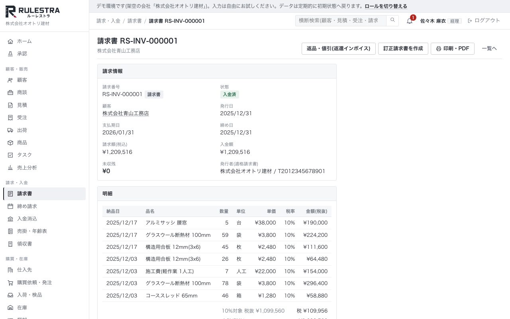This screenshot has height=319, width=510.
Task: Click the 売上分析 bar chart icon
Action: (10, 168)
